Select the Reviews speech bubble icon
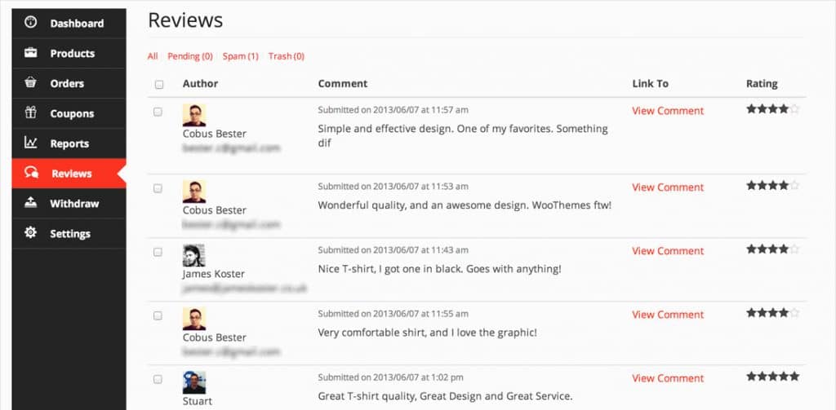 coord(32,173)
